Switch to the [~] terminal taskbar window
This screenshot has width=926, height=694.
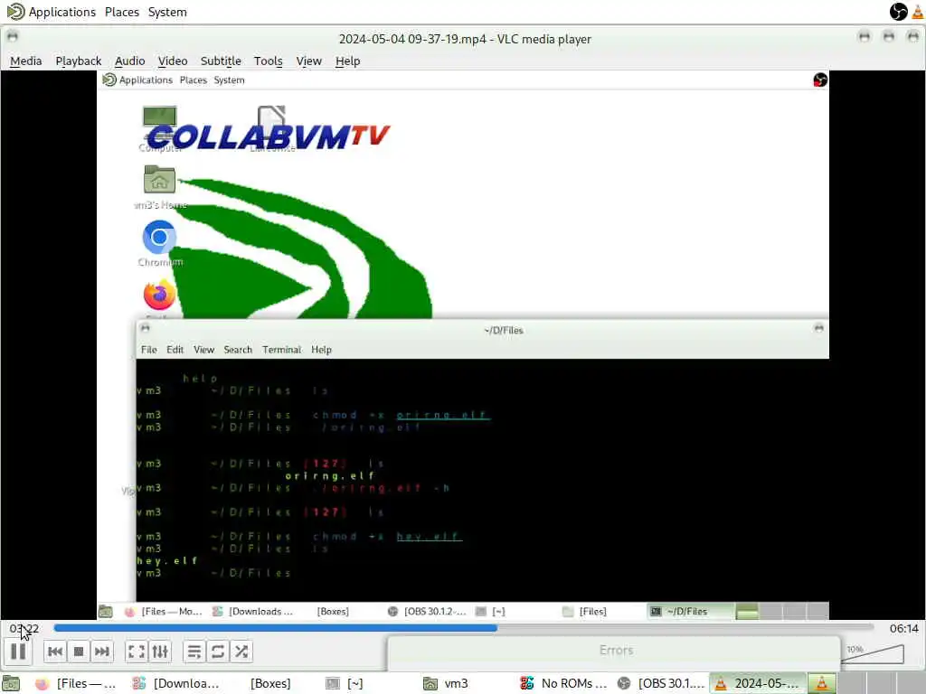tap(345, 683)
